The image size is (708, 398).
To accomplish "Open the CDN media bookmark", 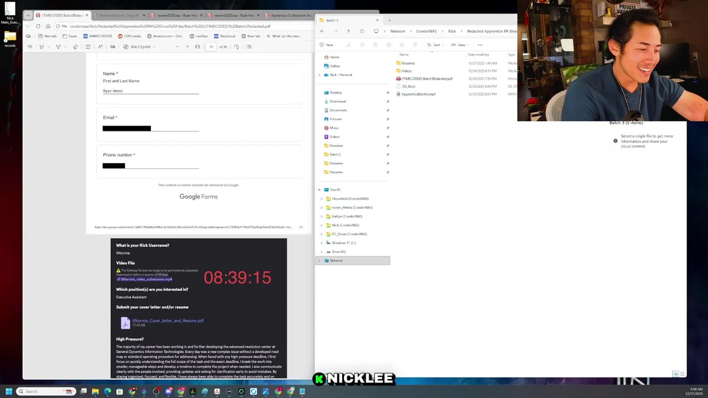I will [x=129, y=36].
